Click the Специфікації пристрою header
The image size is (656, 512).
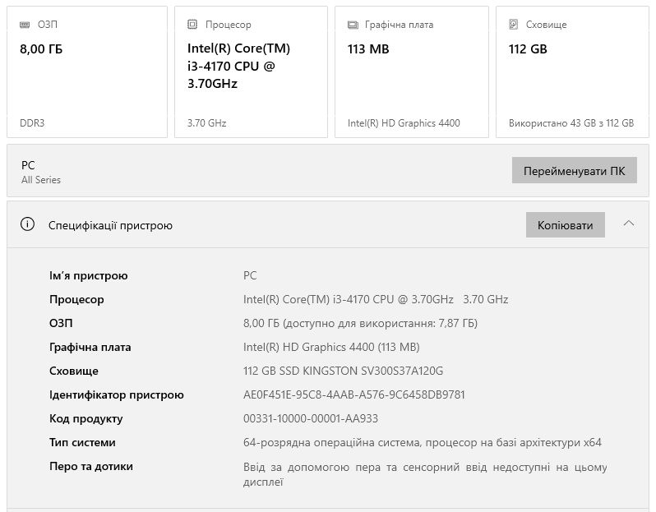pos(110,225)
